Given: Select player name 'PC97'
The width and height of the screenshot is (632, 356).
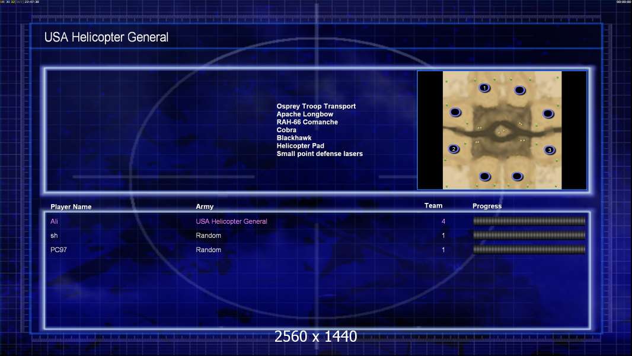Looking at the screenshot, I should pyautogui.click(x=59, y=250).
